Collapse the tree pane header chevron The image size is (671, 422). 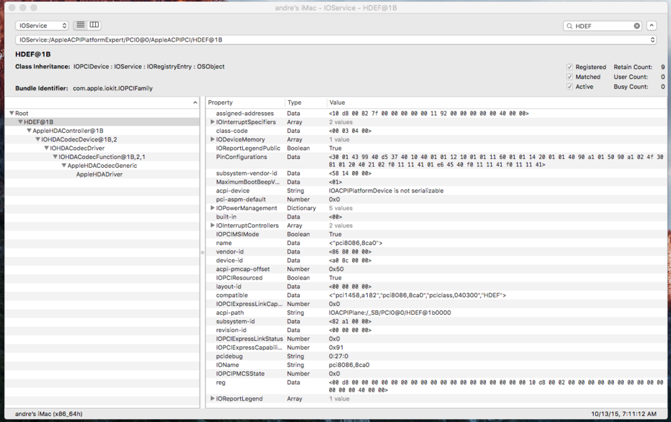[x=195, y=103]
